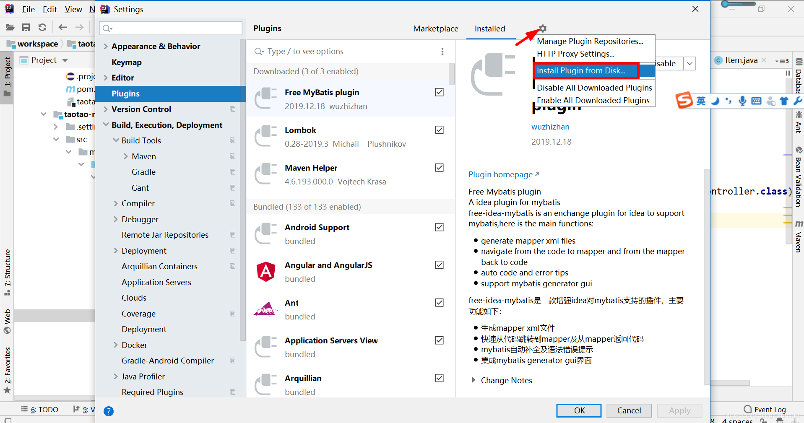This screenshot has width=804, height=423.
Task: Click the Sogou soft keyboard icon
Action: pyautogui.click(x=756, y=101)
